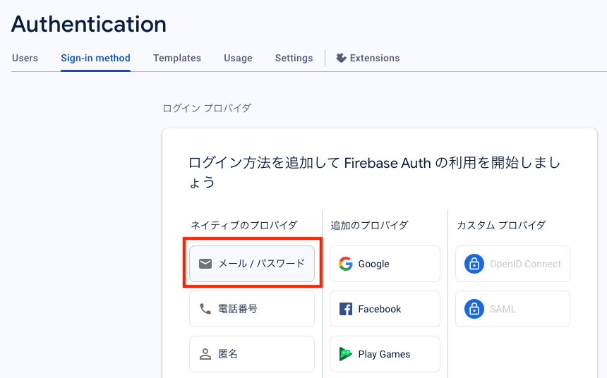Click the Google 'G' logo

tap(345, 264)
